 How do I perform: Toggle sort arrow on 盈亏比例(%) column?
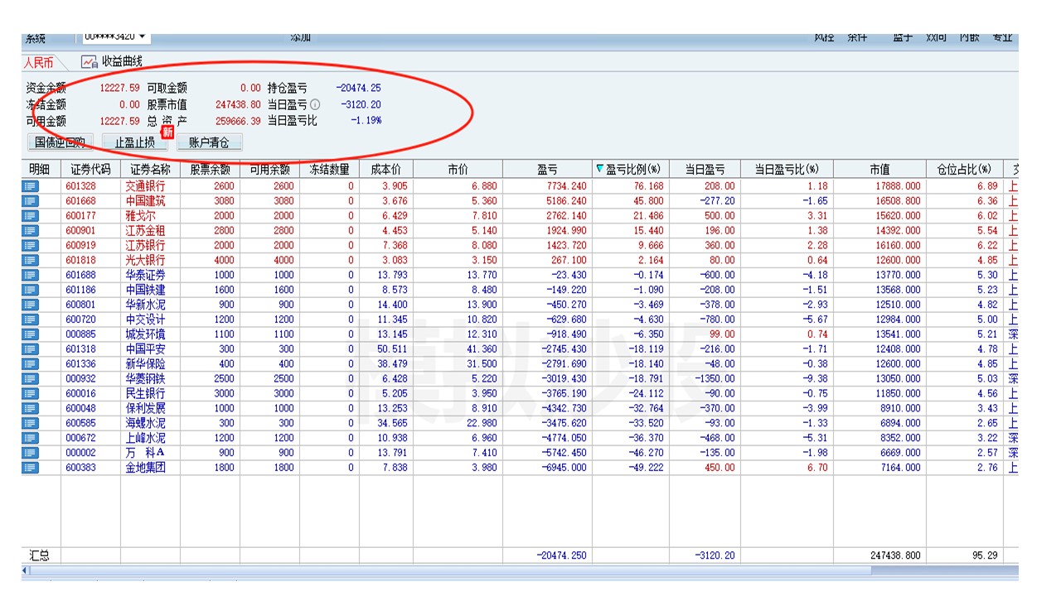(x=600, y=170)
